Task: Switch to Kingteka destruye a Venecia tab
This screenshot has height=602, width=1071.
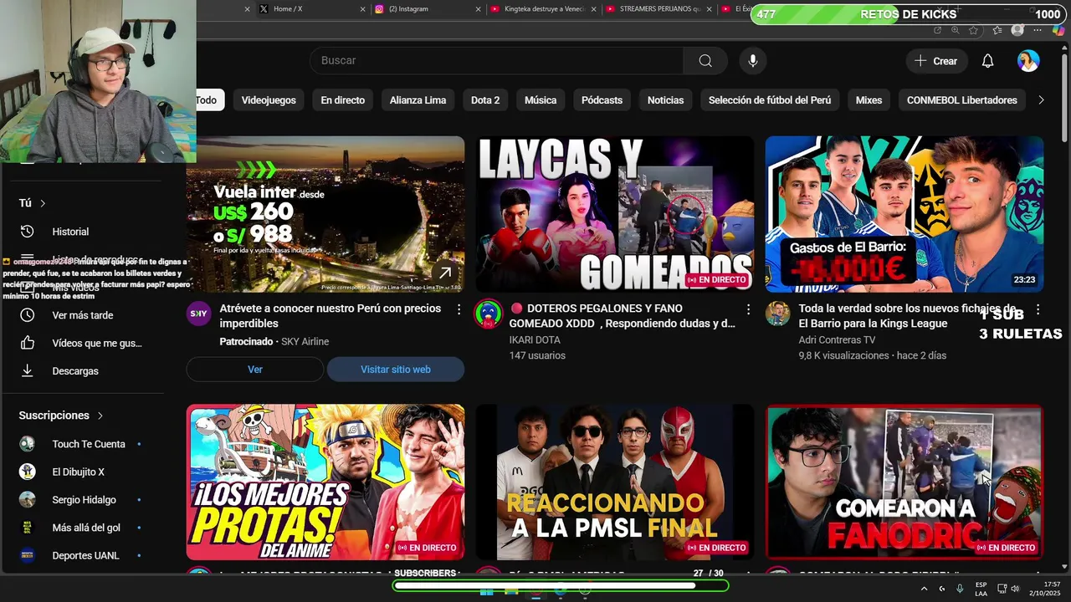Action: [x=542, y=9]
